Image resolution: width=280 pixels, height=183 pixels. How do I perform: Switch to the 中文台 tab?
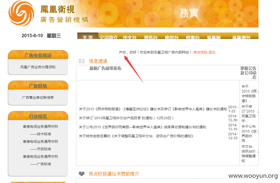coord(130,36)
